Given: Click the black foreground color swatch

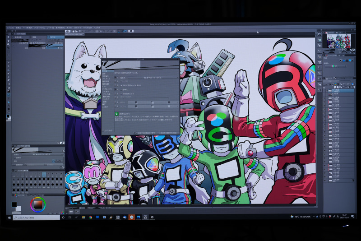Looking at the screenshot, I should (x=14, y=204).
